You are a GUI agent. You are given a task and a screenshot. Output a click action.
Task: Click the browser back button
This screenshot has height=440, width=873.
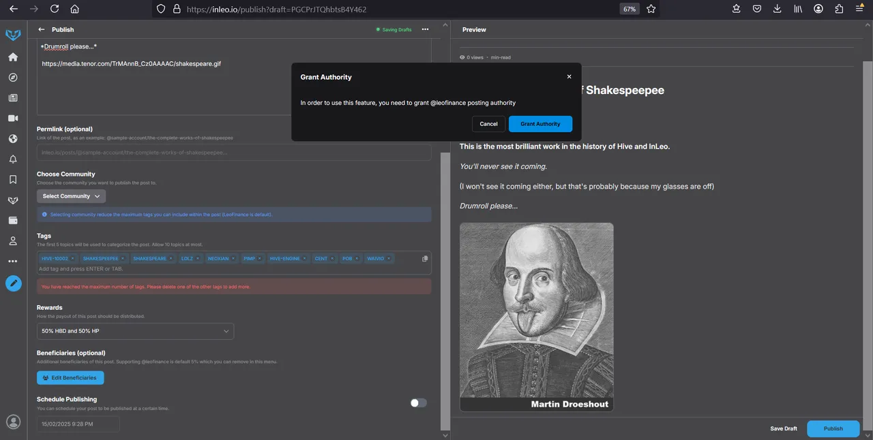pos(13,9)
